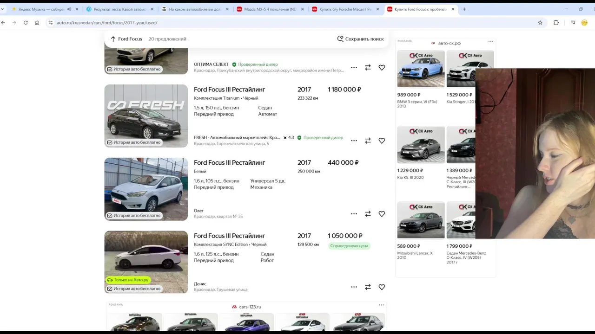The height and width of the screenshot is (334, 595).
Task: Open Kia K5 ad for 1 229 000 ₽
Action: (421, 144)
